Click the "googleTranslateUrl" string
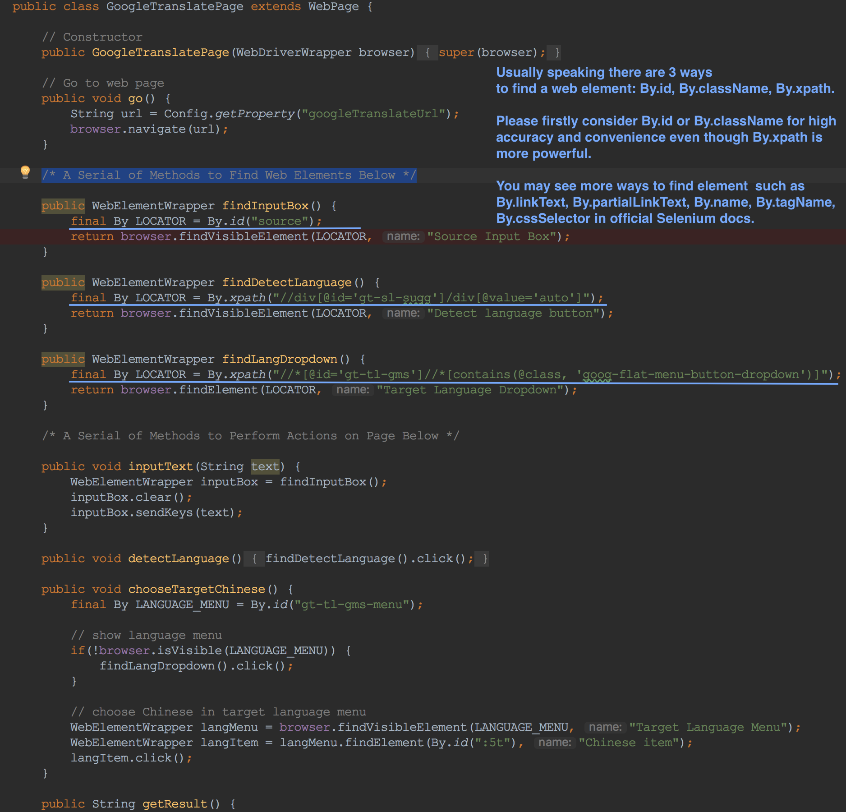The width and height of the screenshot is (846, 812). [x=373, y=114]
